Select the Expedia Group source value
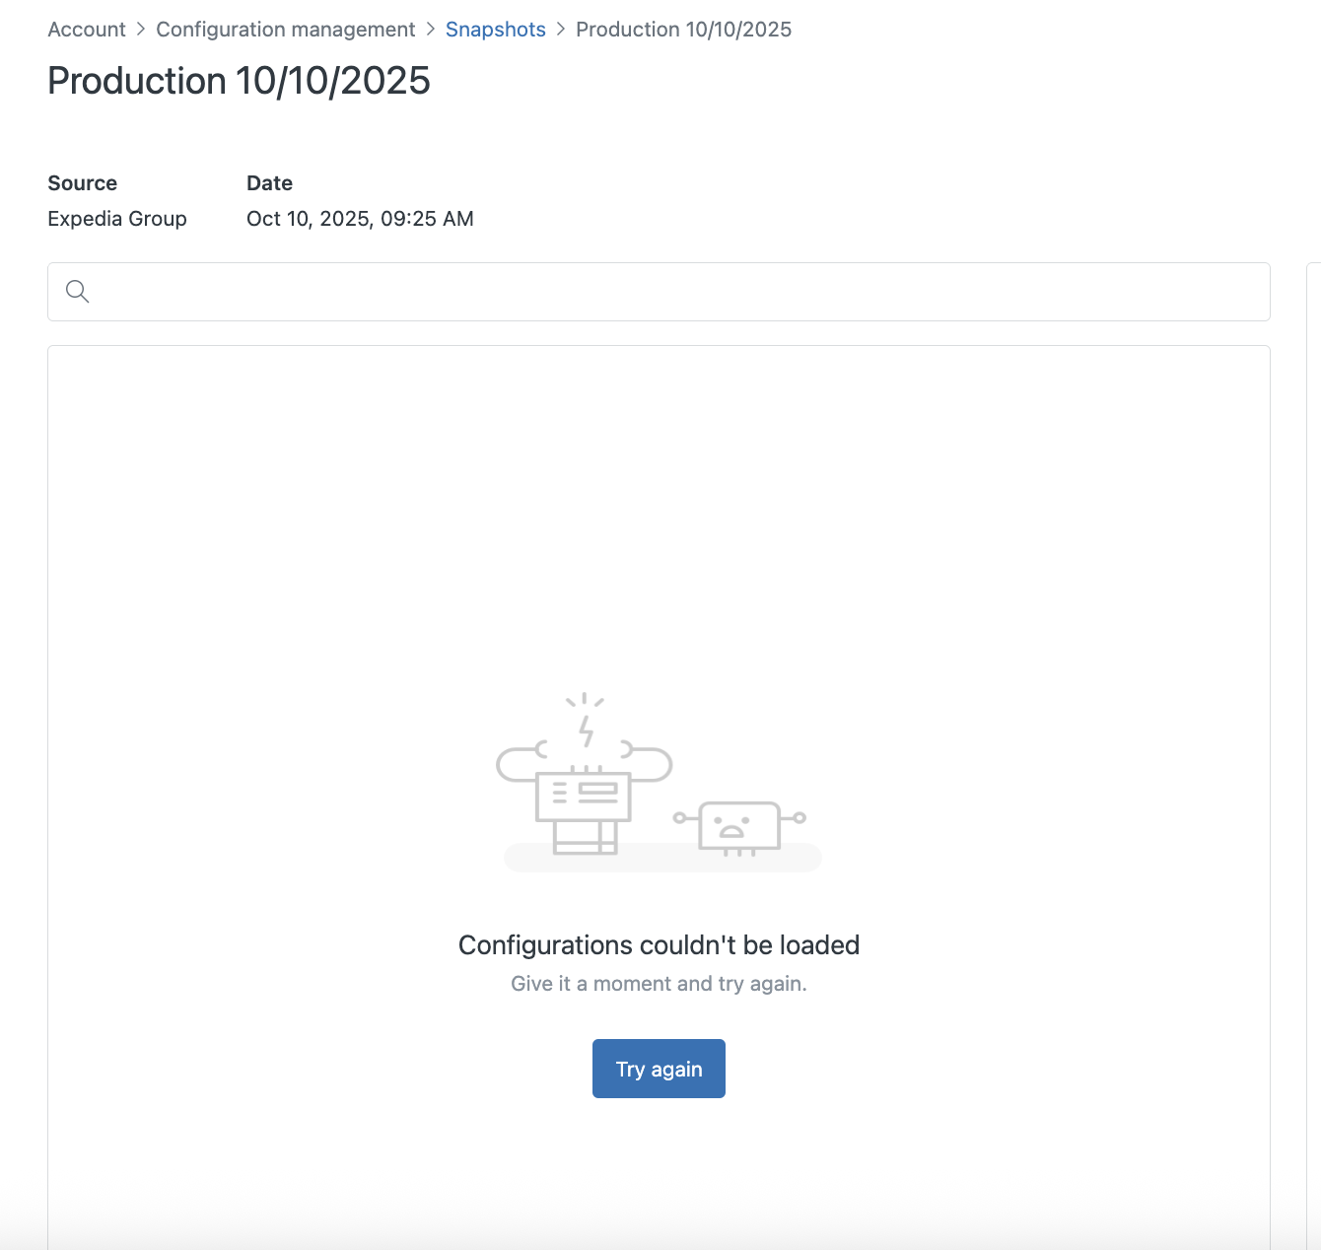The height and width of the screenshot is (1250, 1321). (117, 219)
